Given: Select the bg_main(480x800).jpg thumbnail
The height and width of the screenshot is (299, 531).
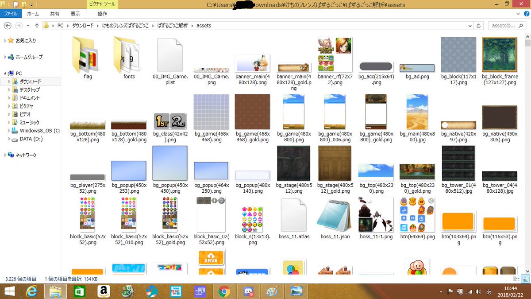Looking at the screenshot, I should pos(417,112).
